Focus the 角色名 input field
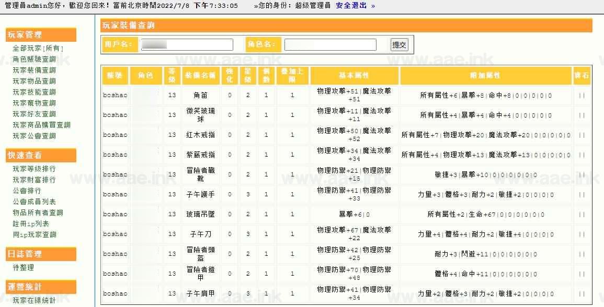The width and height of the screenshot is (604, 307). click(330, 44)
